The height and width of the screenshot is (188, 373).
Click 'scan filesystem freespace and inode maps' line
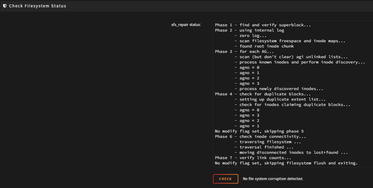[x=290, y=41]
